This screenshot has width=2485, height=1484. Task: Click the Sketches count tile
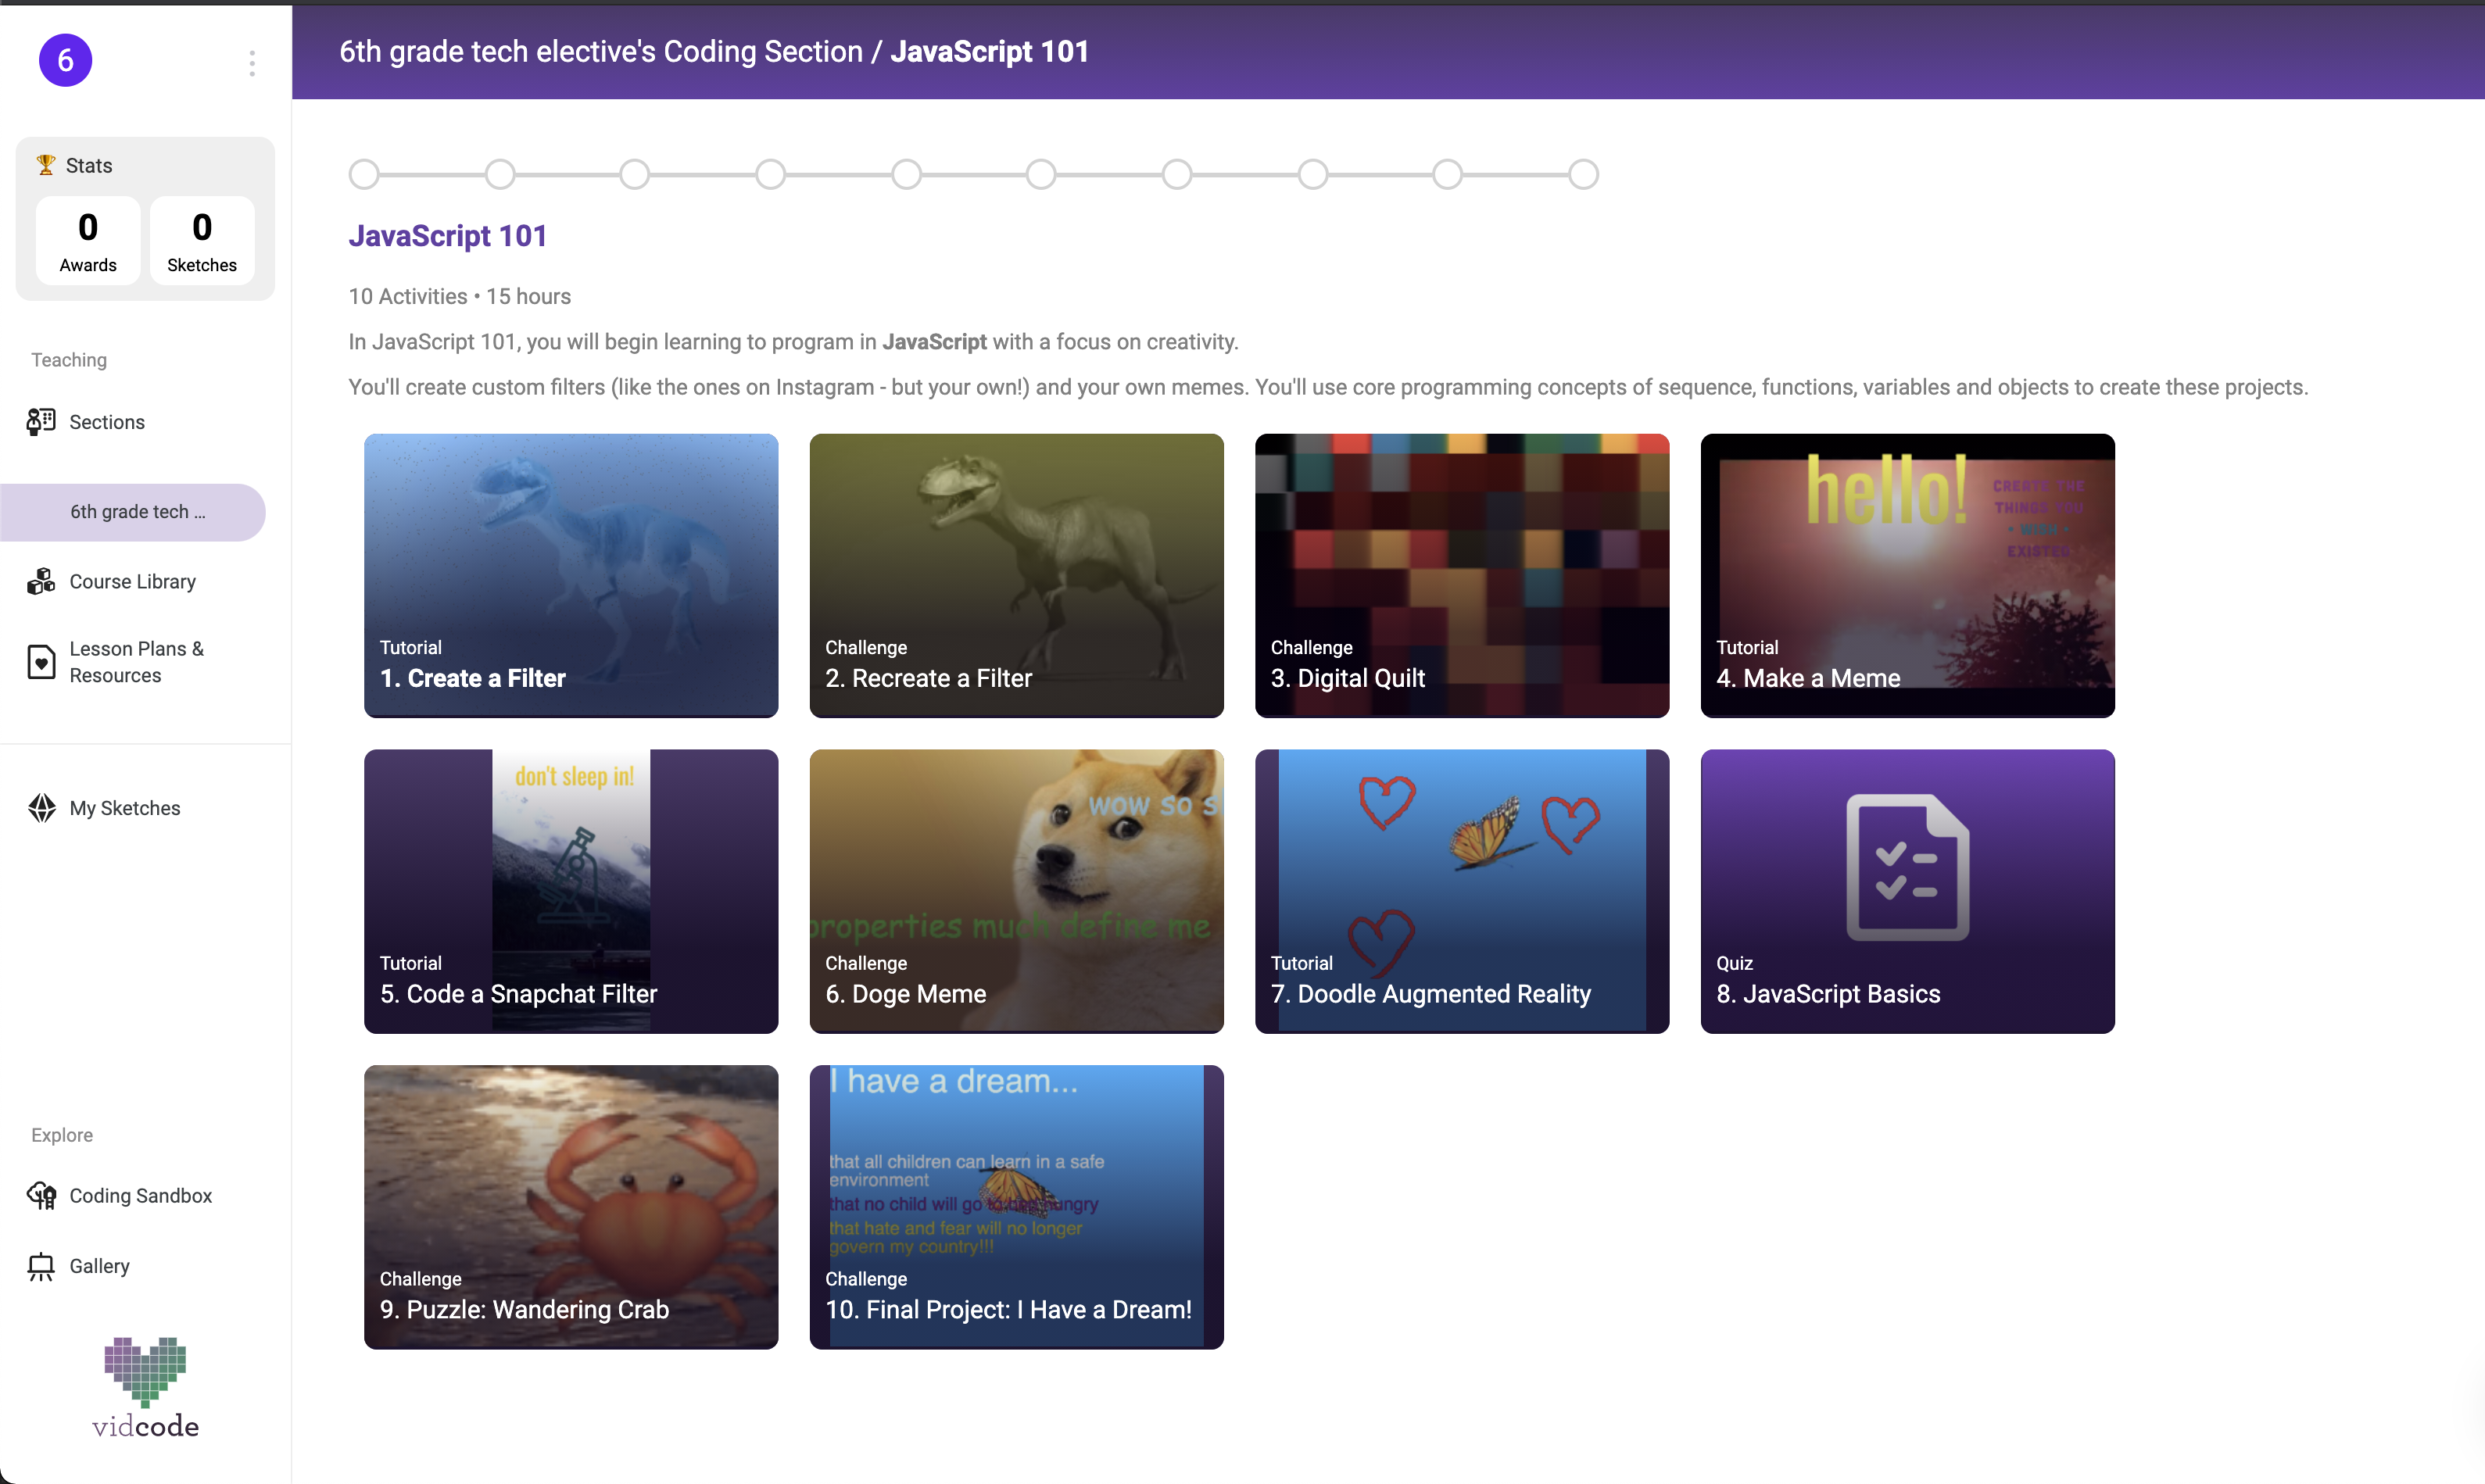(202, 240)
